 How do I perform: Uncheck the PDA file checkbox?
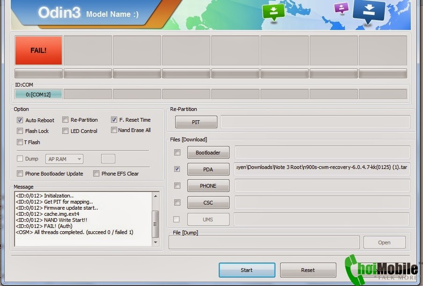[177, 169]
